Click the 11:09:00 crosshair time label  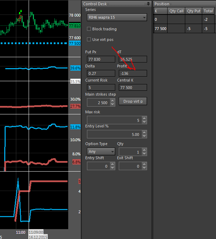click(x=36, y=232)
